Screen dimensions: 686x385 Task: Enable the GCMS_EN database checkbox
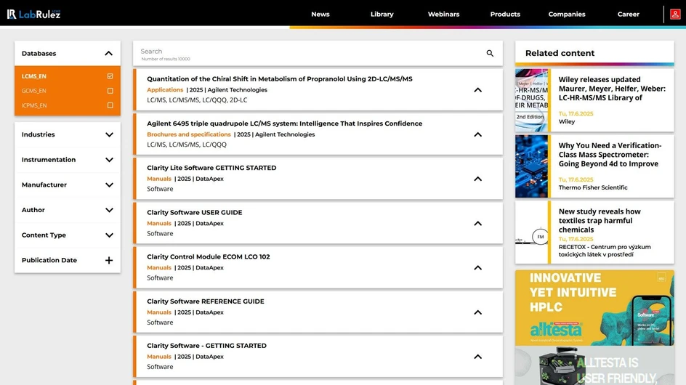click(x=110, y=91)
